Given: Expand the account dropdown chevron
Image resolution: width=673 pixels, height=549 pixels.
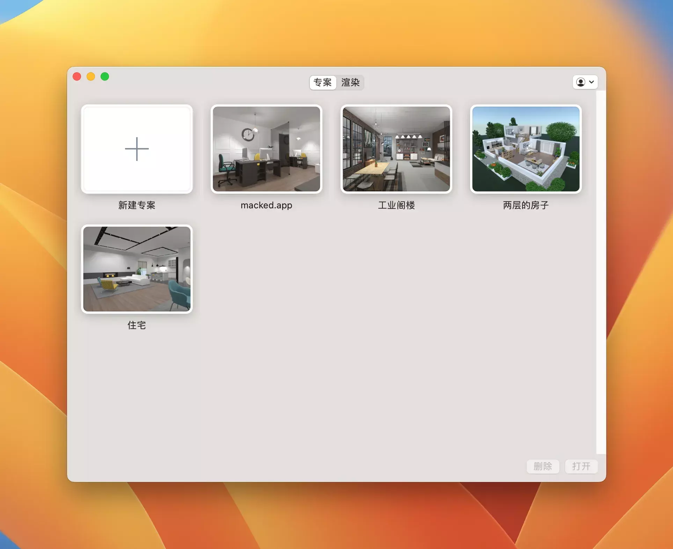Looking at the screenshot, I should tap(591, 82).
